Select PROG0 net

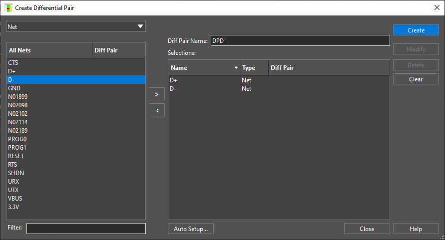(76, 139)
